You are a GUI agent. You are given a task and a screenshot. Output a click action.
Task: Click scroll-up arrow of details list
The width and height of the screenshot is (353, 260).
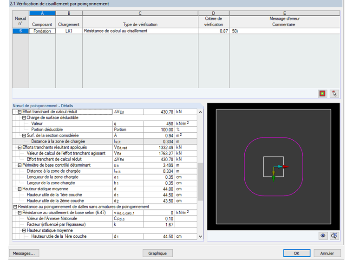(x=200, y=112)
